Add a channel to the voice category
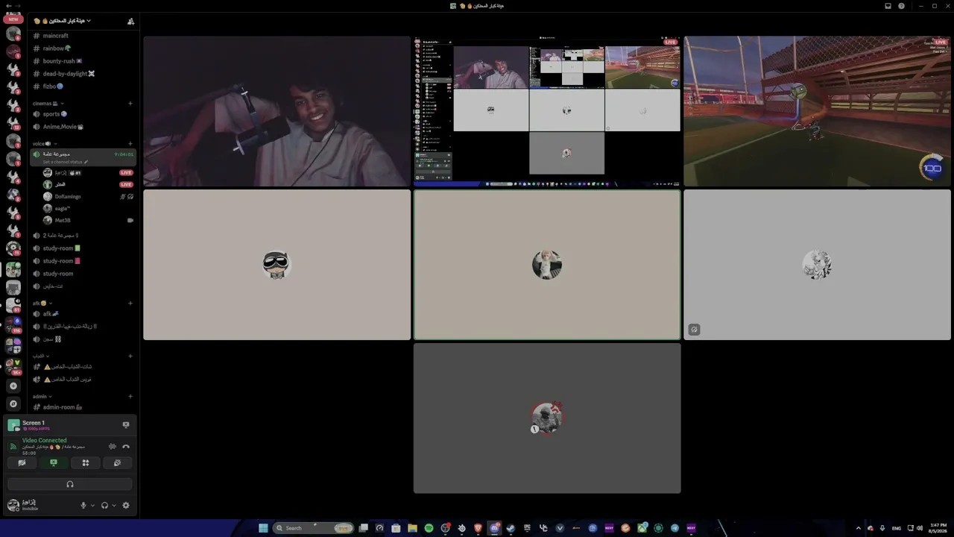Viewport: 954px width, 537px height. [x=130, y=143]
